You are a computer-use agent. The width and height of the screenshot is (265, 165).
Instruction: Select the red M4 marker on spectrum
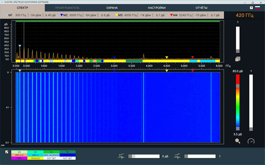point(193,57)
